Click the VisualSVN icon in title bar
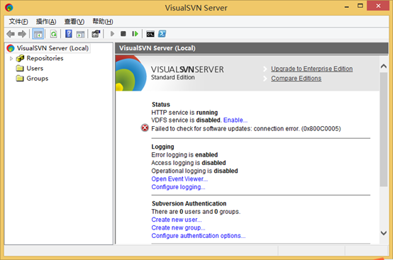Image resolution: width=393 pixels, height=260 pixels. [9, 8]
